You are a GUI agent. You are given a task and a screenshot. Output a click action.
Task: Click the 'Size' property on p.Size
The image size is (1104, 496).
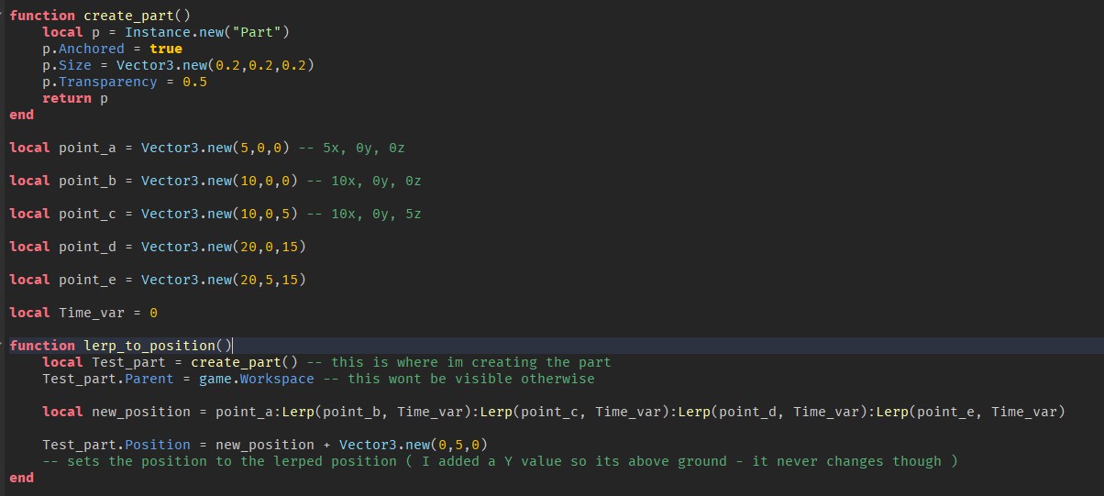(75, 65)
